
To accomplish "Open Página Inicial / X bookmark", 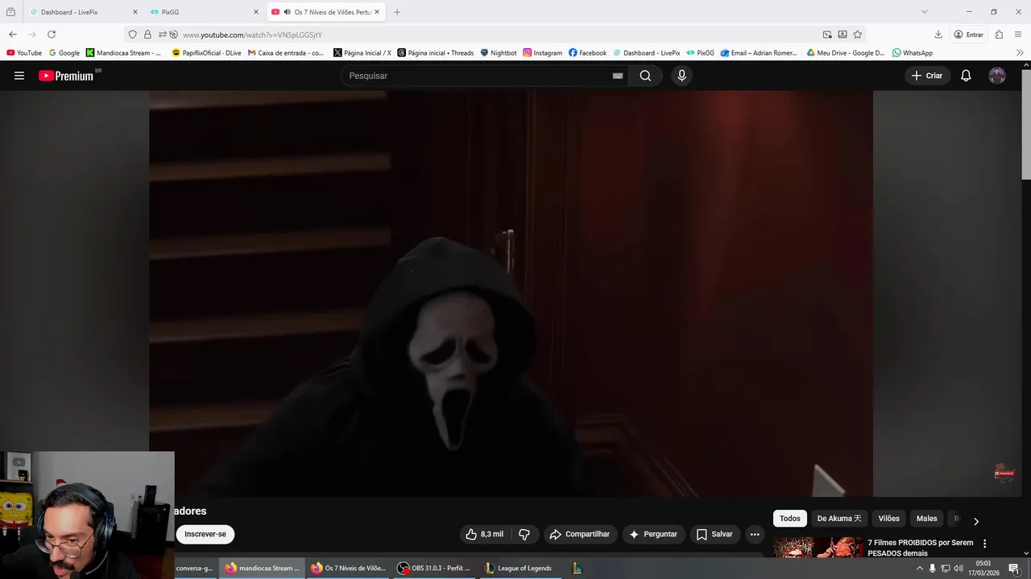I will pos(362,53).
